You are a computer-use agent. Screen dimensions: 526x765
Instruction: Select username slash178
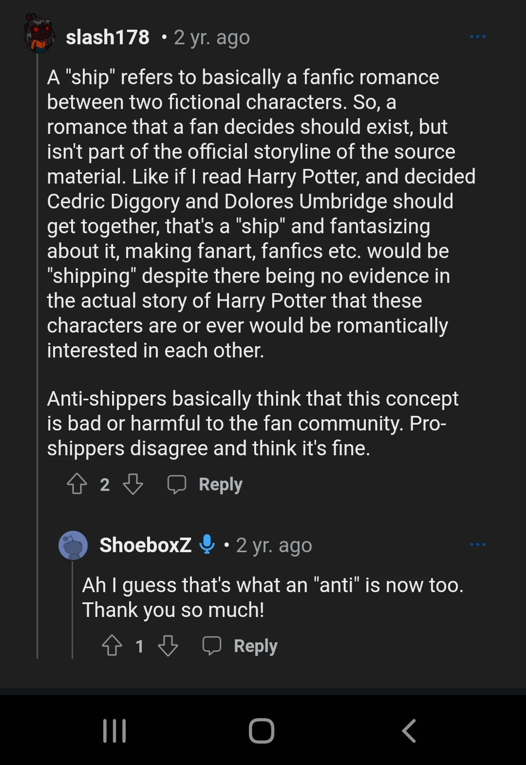[x=108, y=37]
